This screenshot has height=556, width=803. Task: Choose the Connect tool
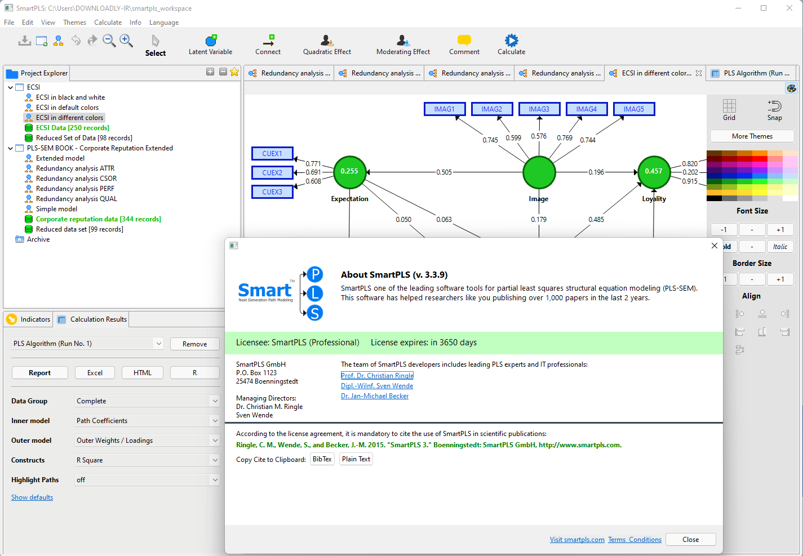(x=268, y=45)
